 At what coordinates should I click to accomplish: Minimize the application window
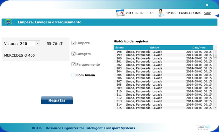click(x=200, y=5)
